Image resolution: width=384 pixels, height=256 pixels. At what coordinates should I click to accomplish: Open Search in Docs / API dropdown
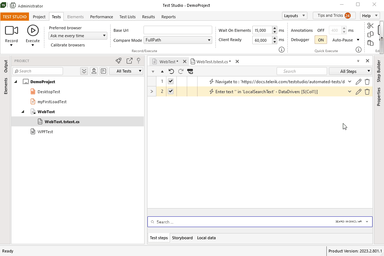[367, 222]
